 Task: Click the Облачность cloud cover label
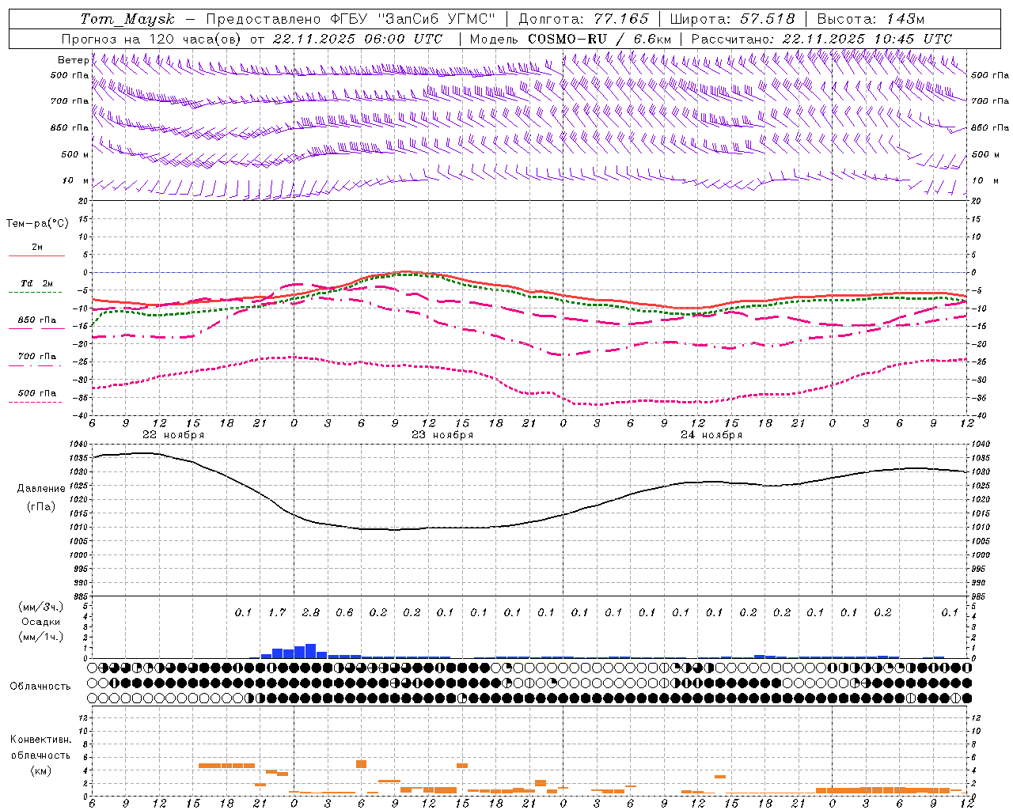coord(40,687)
